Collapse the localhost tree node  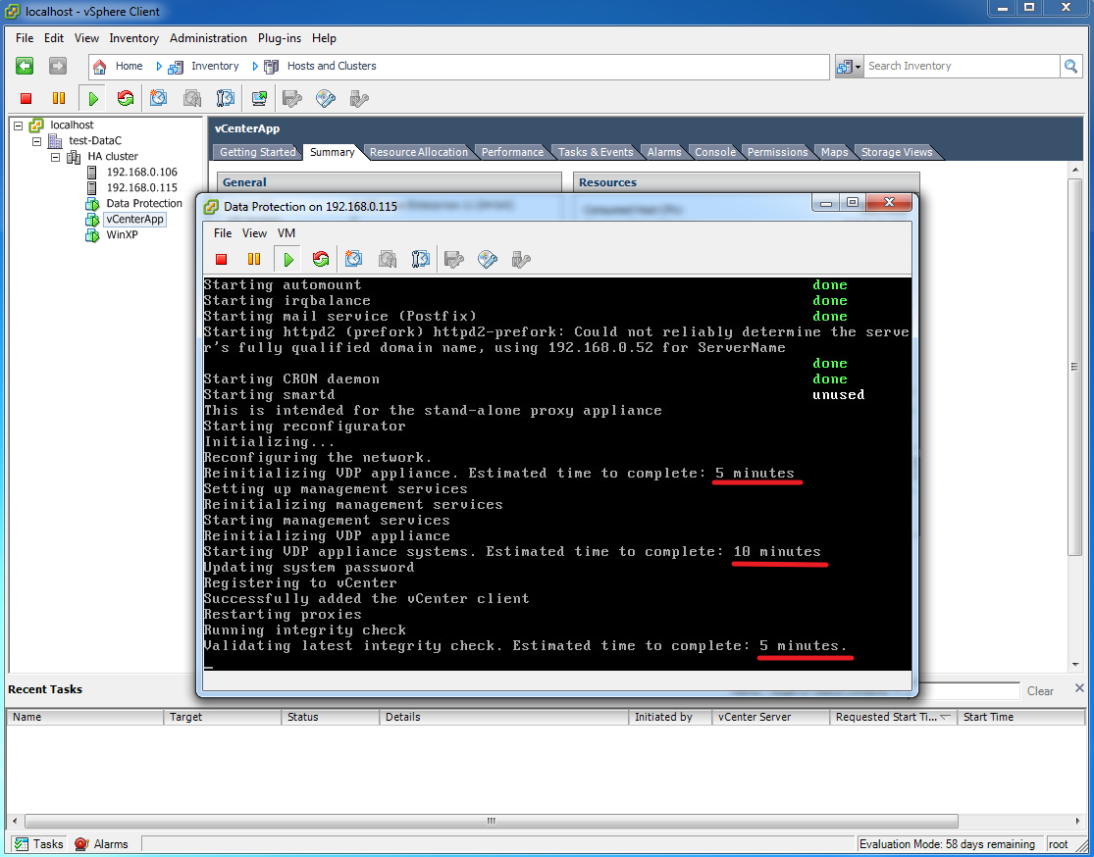pos(18,126)
